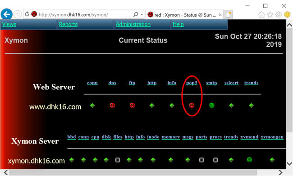Open the Favorites star icon
293x176 pixels.
[270, 14]
